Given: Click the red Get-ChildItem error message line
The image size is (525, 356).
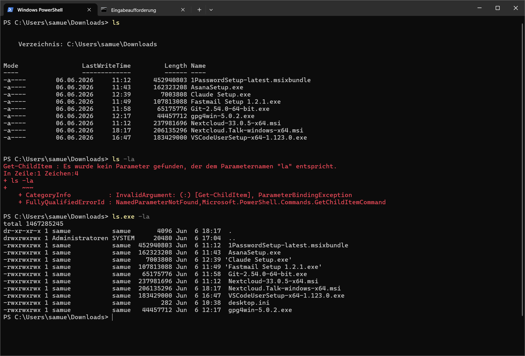Looking at the screenshot, I should click(170, 166).
